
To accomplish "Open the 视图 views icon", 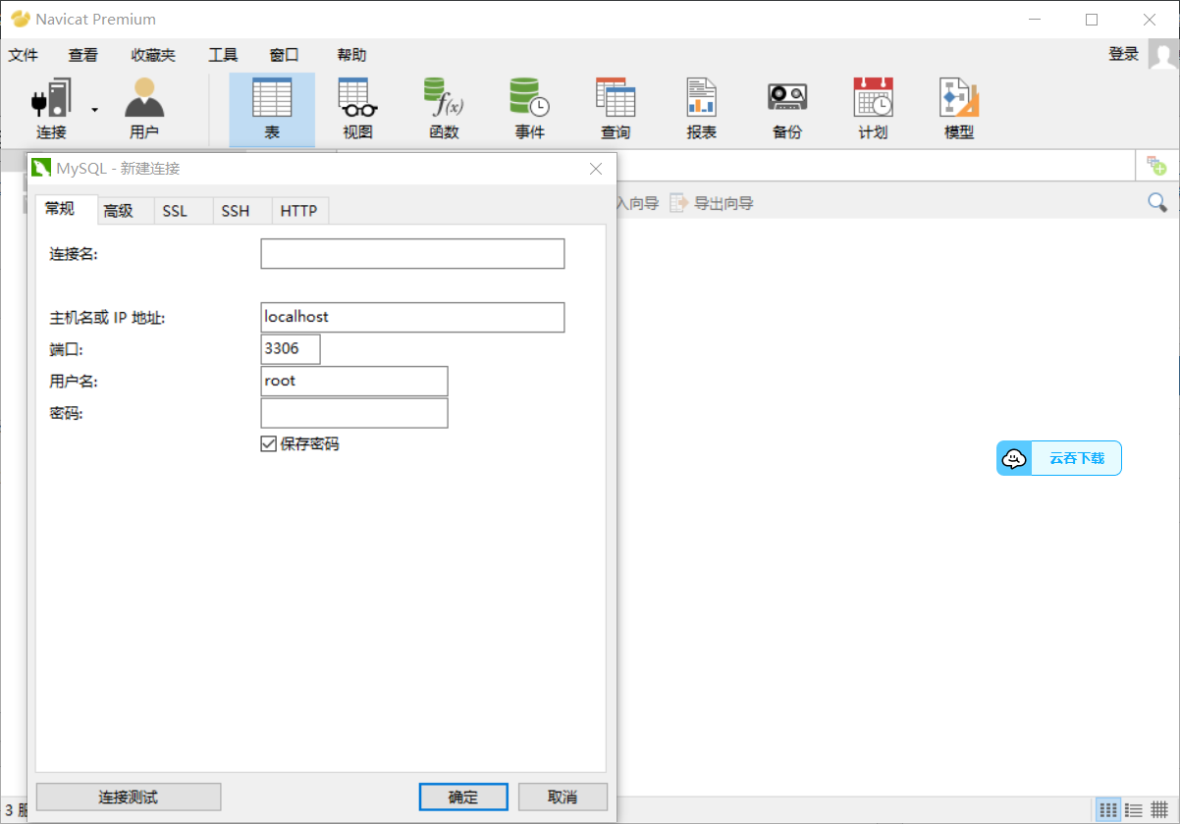I will coord(357,99).
